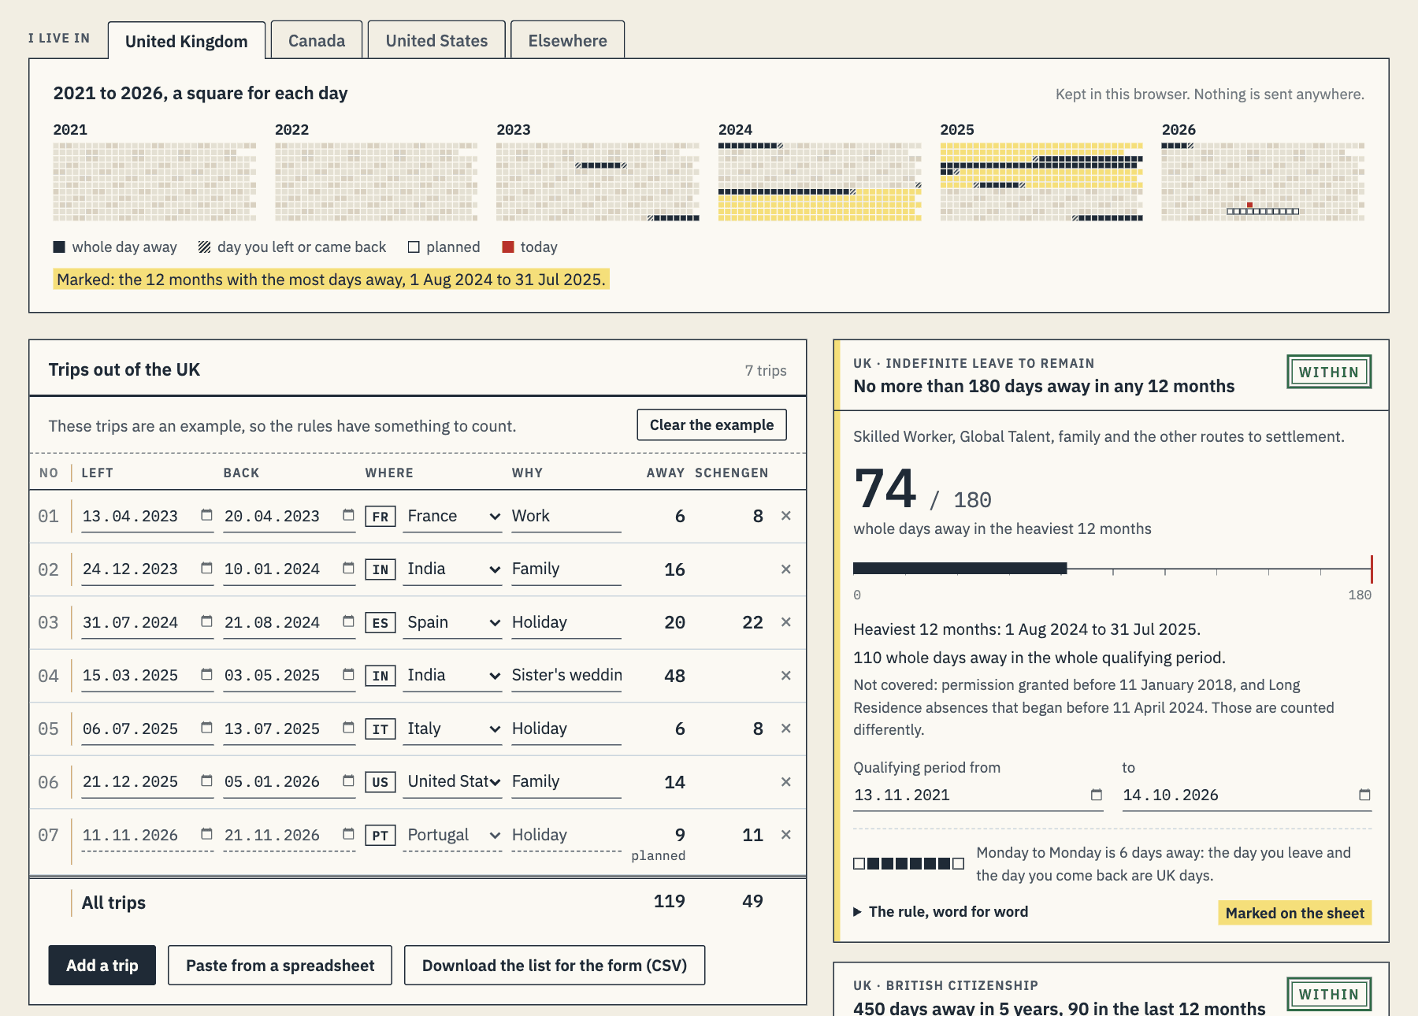Click the 74 of 180 days progress bar
The height and width of the screenshot is (1016, 1418).
(1112, 568)
